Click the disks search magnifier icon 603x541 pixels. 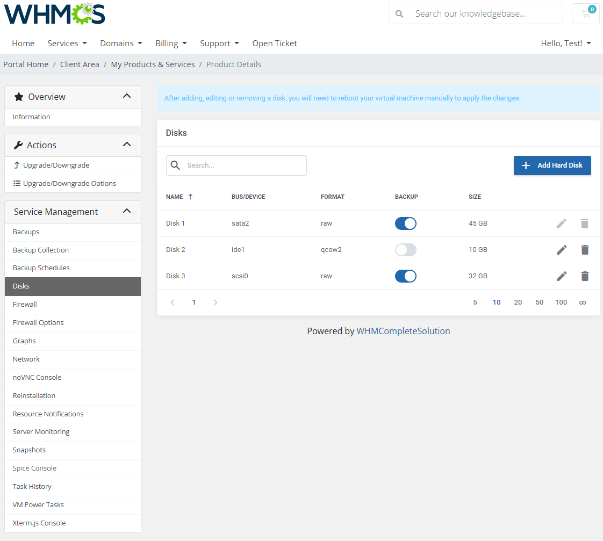(175, 165)
